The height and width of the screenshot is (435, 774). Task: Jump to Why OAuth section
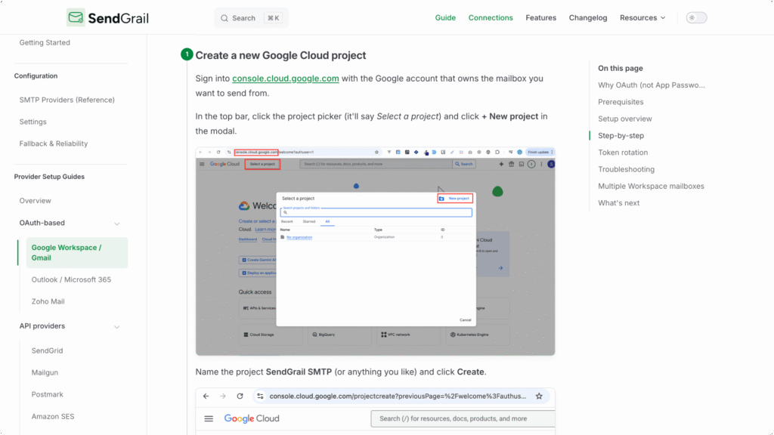651,85
